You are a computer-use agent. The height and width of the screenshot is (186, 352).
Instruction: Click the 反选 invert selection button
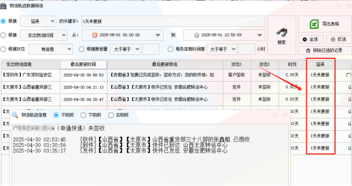[339, 39]
